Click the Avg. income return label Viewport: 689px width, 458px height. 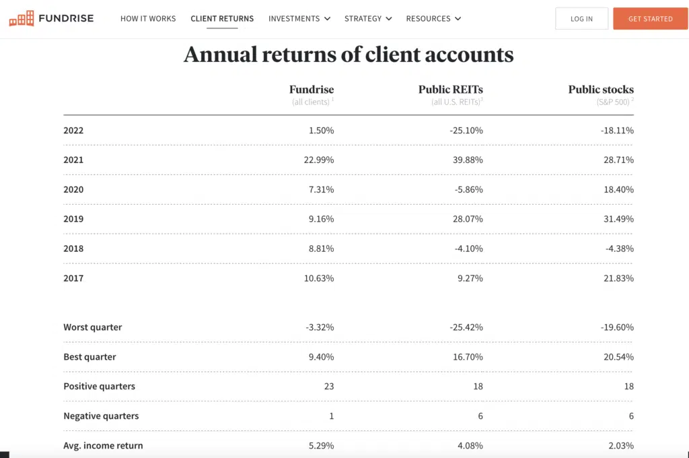[x=103, y=445]
